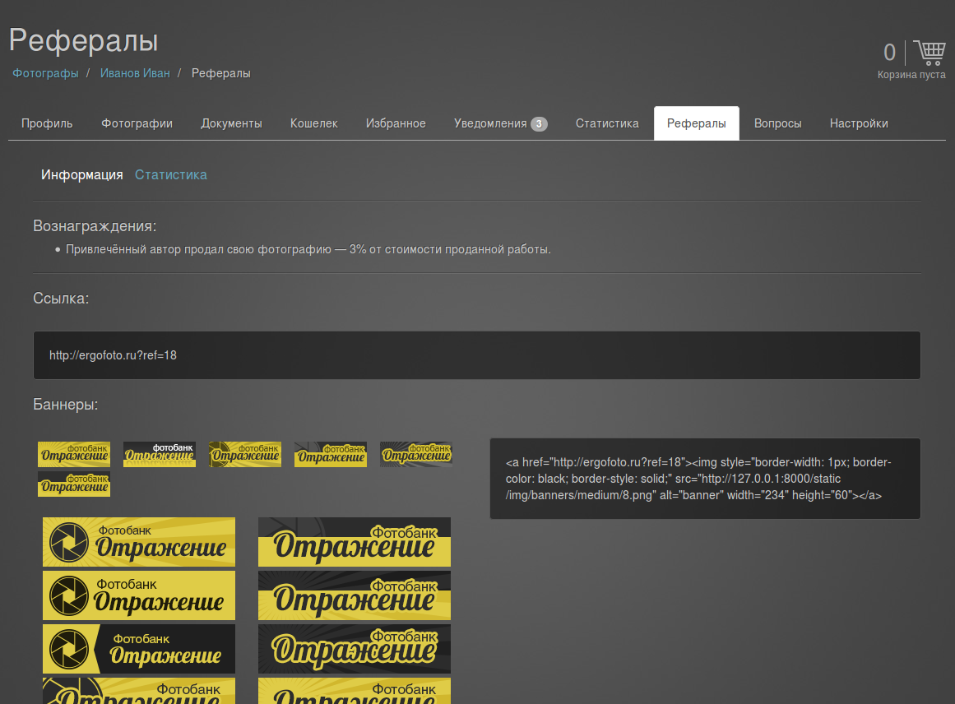955x704 pixels.
Task: Open Иванов Иван breadcrumb link
Action: [x=135, y=73]
